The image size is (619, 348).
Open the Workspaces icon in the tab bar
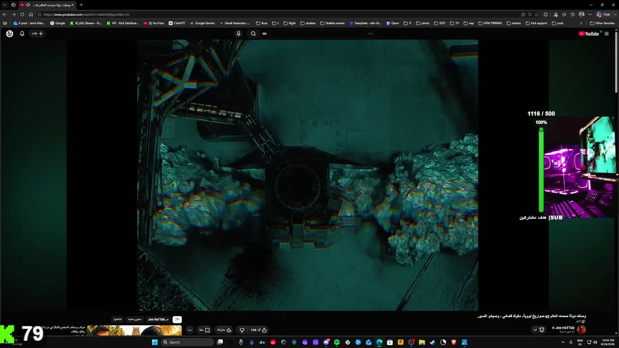(13, 5)
